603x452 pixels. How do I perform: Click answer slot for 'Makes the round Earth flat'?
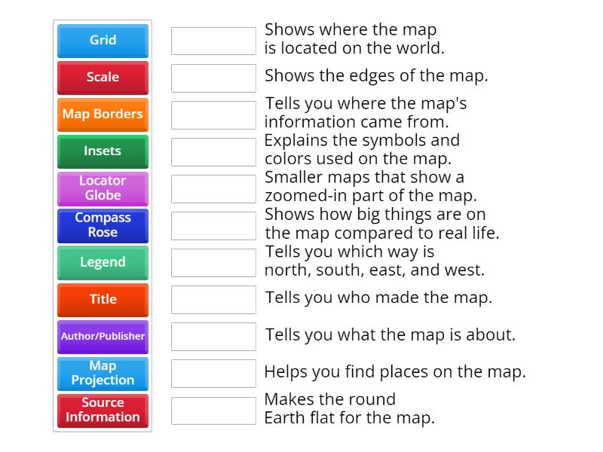[x=213, y=410]
